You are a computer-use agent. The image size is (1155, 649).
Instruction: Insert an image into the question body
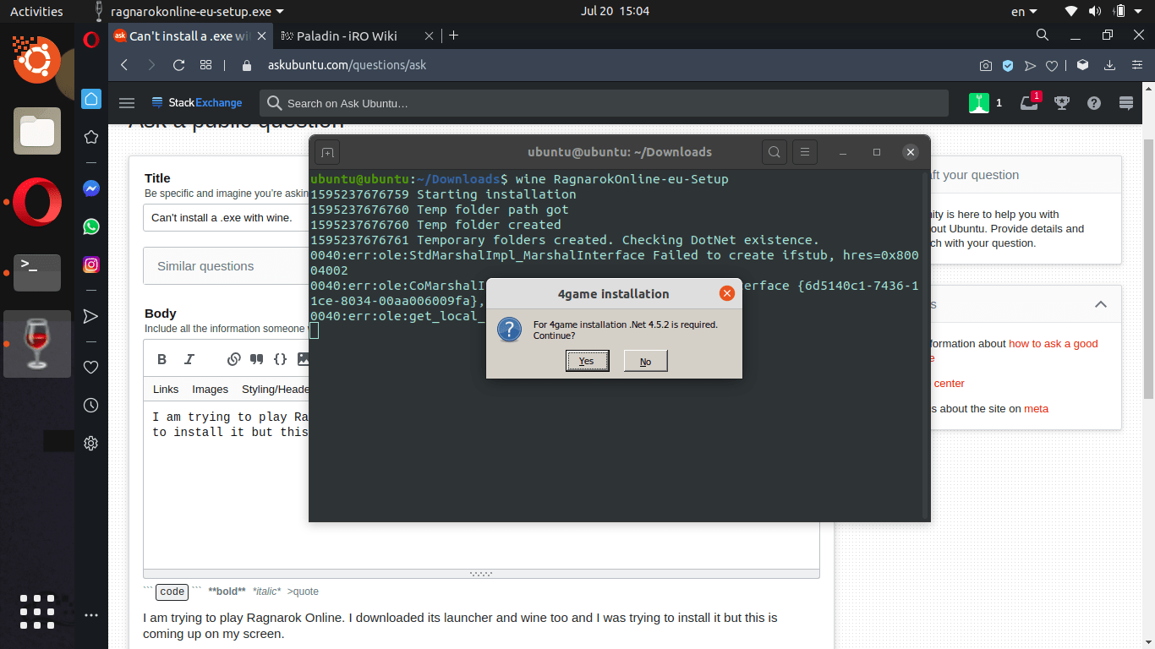point(301,358)
